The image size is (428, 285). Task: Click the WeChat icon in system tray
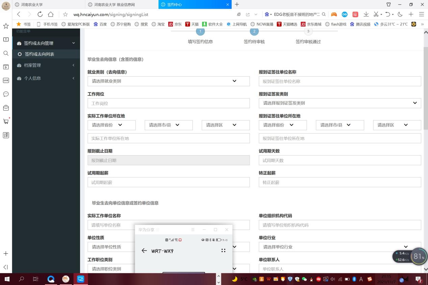[x=304, y=279]
